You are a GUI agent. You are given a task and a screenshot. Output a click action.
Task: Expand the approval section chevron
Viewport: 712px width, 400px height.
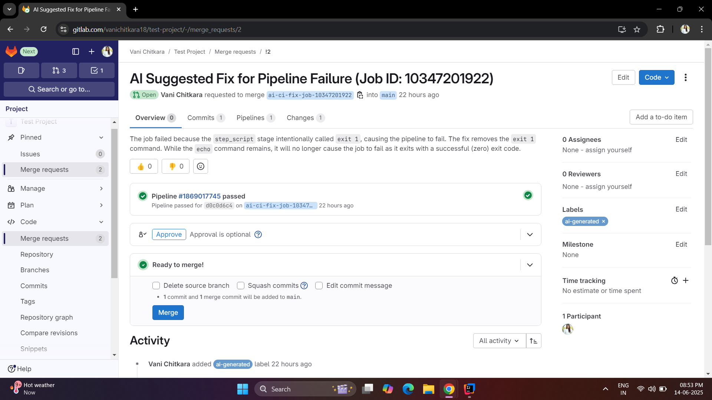click(530, 234)
